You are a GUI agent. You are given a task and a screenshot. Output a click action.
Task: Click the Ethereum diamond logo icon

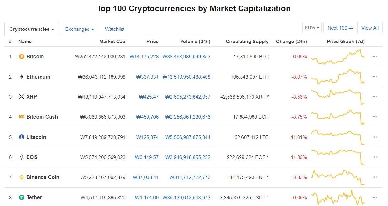pyautogui.click(x=22, y=77)
